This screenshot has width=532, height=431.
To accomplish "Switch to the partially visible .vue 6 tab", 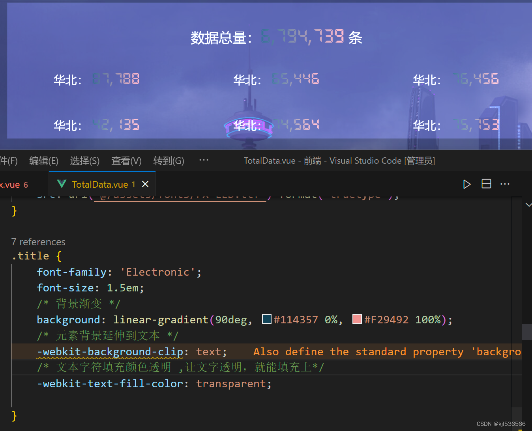I will click(x=14, y=185).
